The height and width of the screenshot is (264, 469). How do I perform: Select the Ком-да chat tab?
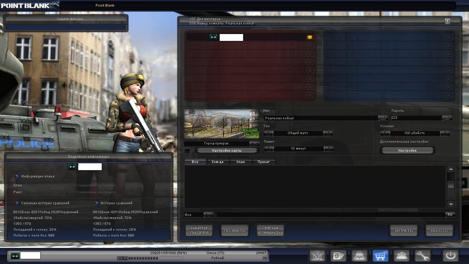pyautogui.click(x=218, y=162)
